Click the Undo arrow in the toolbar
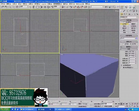 point(3,7)
